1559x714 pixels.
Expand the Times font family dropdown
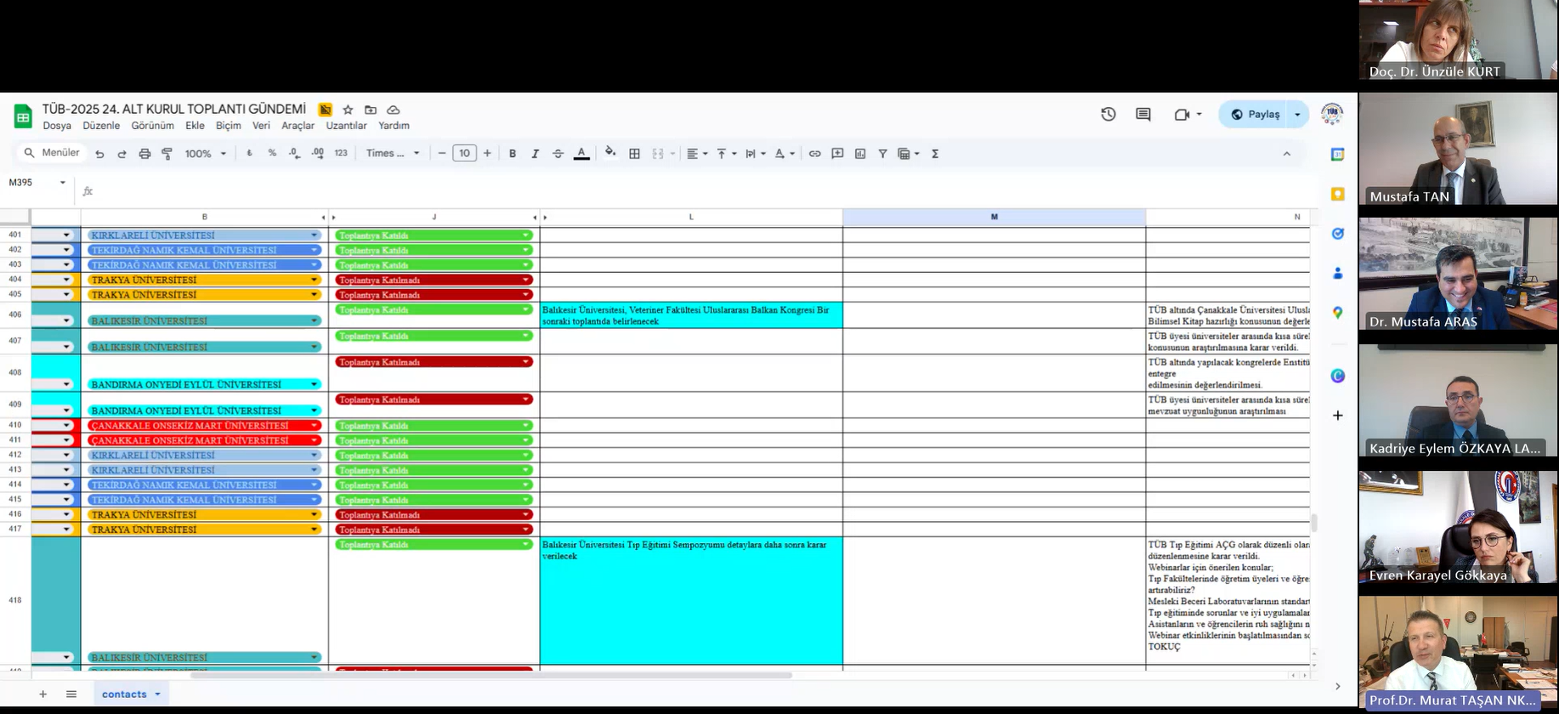393,154
